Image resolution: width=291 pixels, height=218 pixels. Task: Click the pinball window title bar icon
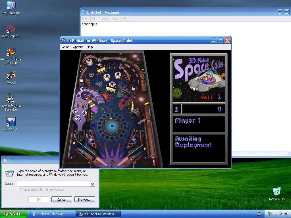[63, 40]
